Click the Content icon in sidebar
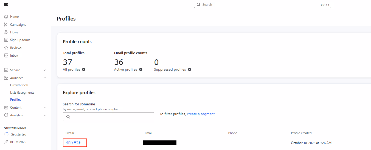Image resolution: width=371 pixels, height=150 pixels. coord(6,108)
